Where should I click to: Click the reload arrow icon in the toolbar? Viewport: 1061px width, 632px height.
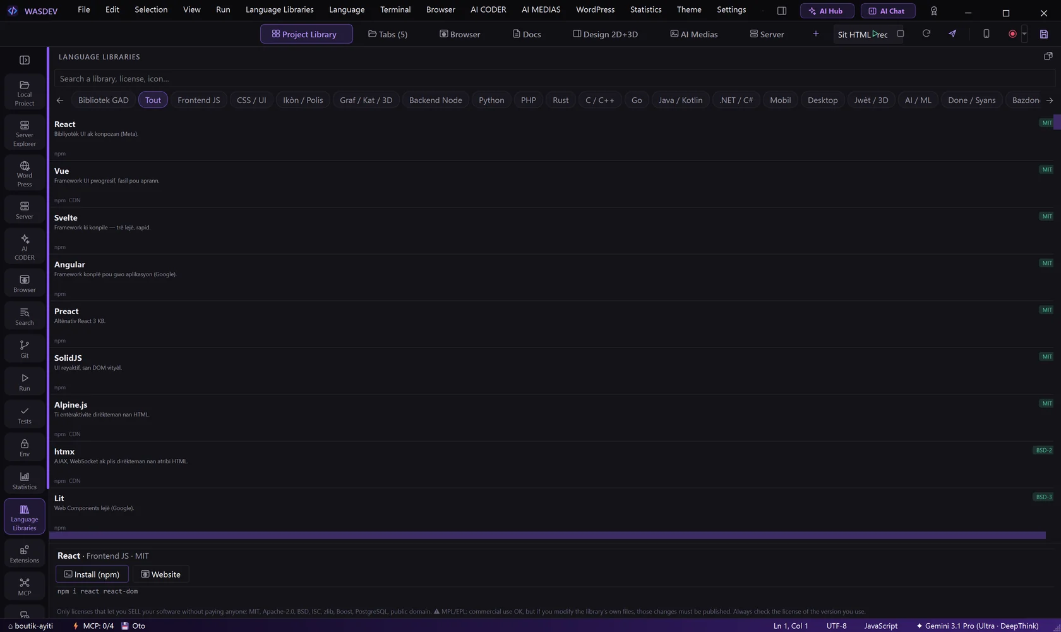pos(926,33)
